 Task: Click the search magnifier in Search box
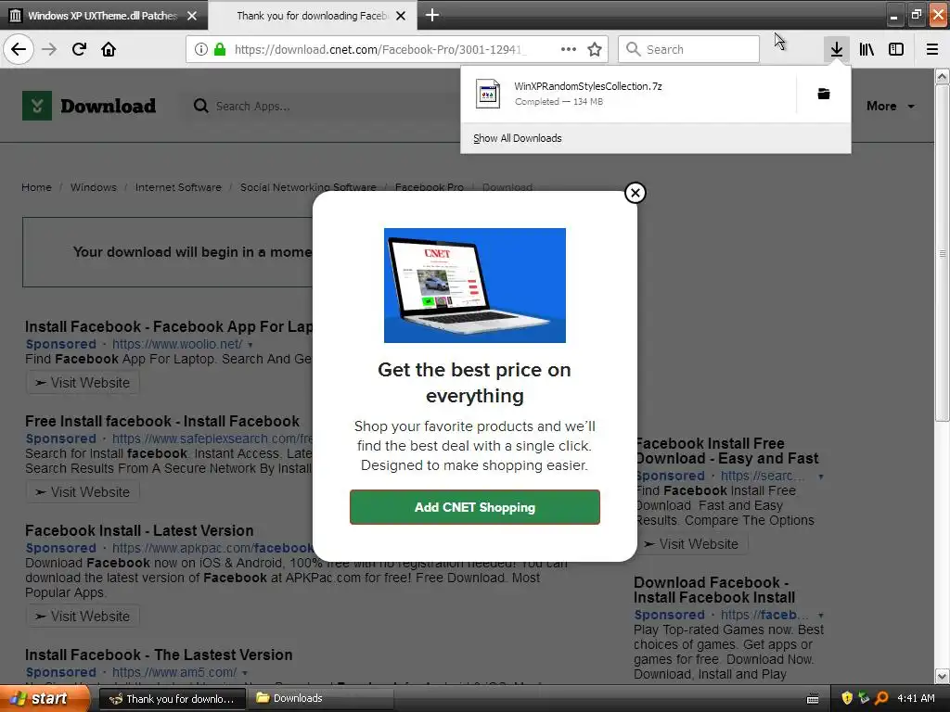(633, 49)
